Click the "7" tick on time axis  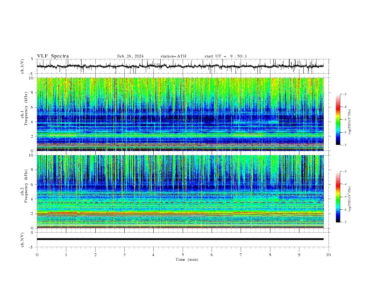(x=241, y=255)
